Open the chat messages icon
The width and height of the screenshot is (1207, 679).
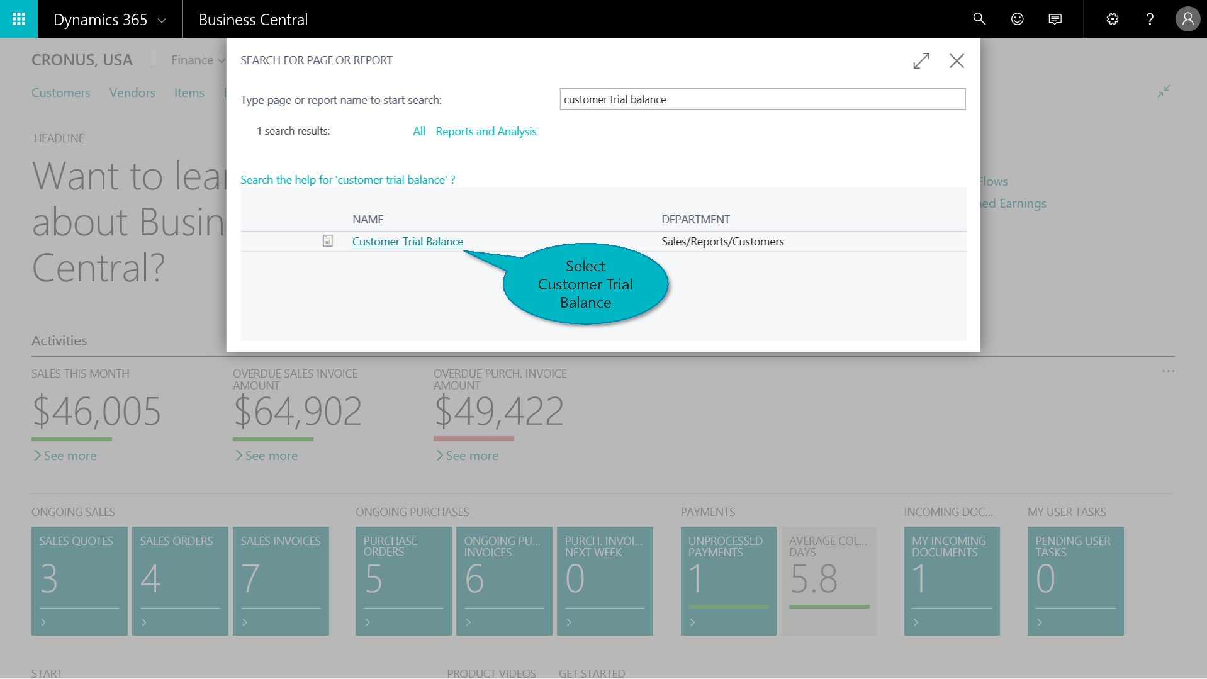1055,19
